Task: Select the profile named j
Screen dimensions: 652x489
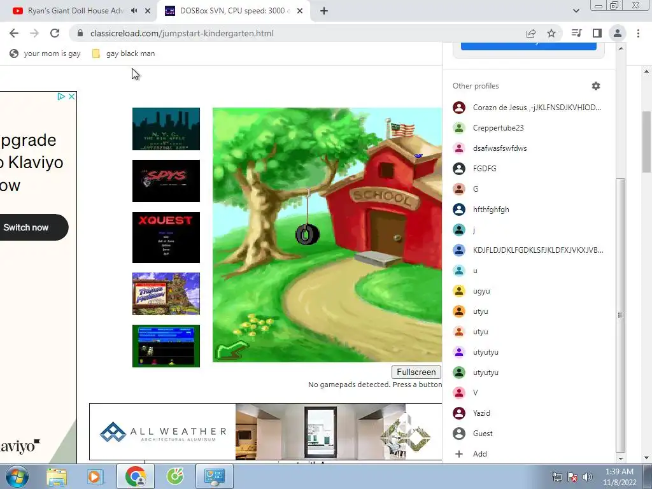Action: coord(528,229)
